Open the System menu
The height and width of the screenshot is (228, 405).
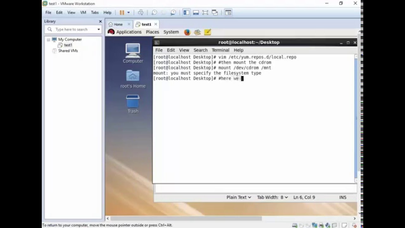tap(171, 32)
